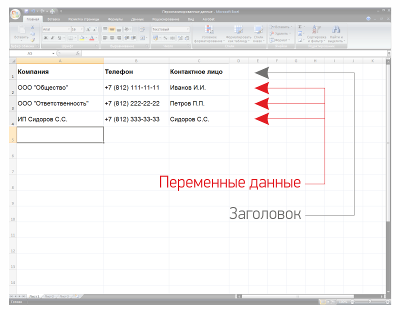This screenshot has width=400, height=310.
Task: Align cell text to the bottom
Action: [x=119, y=29]
